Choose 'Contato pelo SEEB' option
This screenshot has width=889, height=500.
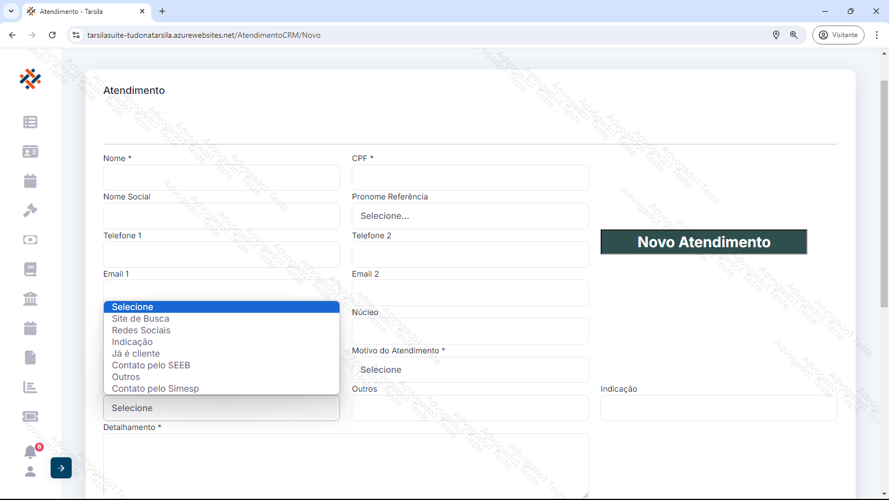pos(151,366)
